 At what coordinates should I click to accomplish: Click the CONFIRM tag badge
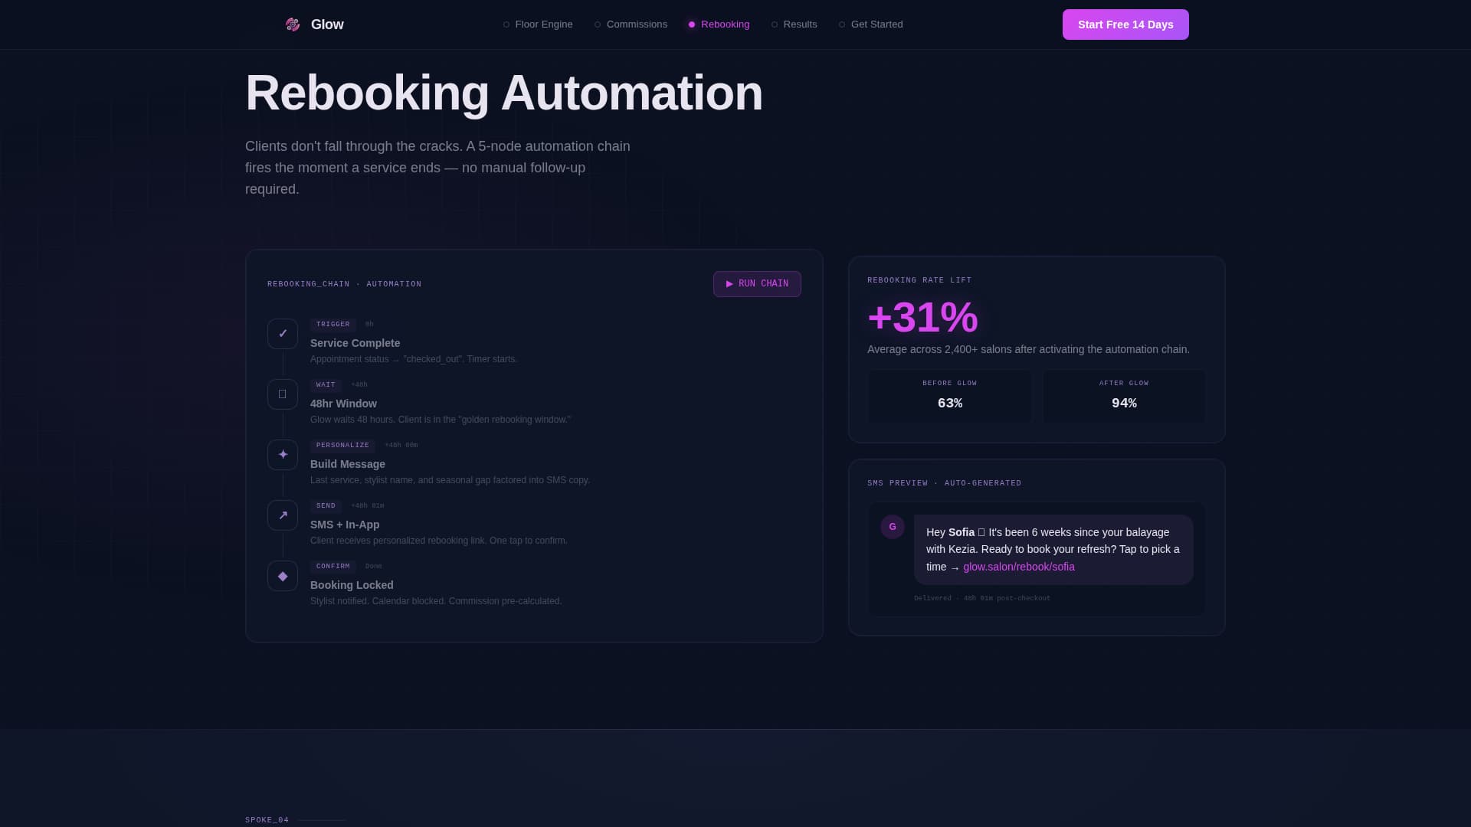pos(333,567)
